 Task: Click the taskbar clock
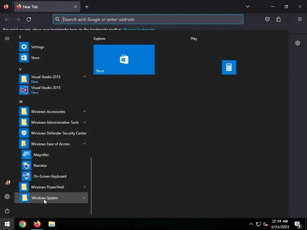pyautogui.click(x=280, y=224)
